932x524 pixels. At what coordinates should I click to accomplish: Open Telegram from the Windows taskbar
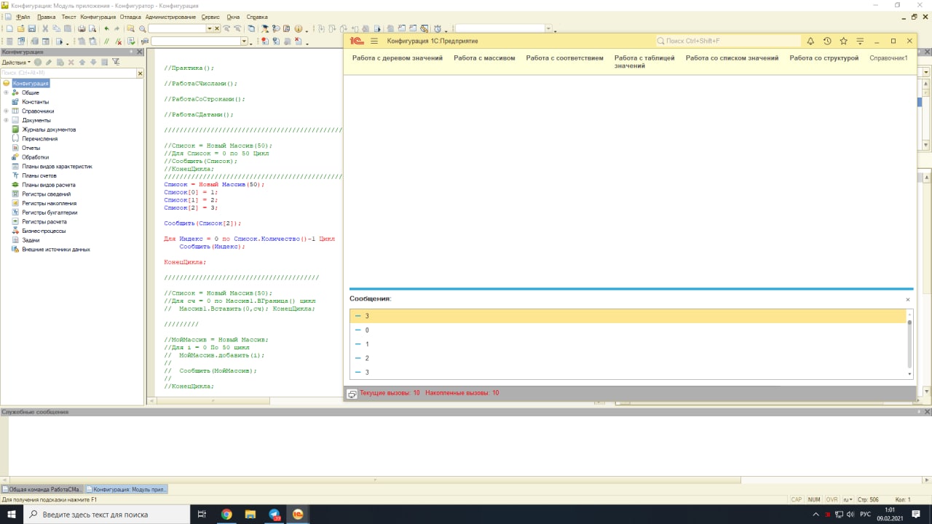(275, 515)
